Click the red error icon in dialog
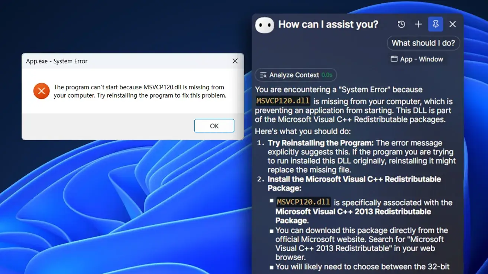The width and height of the screenshot is (488, 274). tap(41, 91)
